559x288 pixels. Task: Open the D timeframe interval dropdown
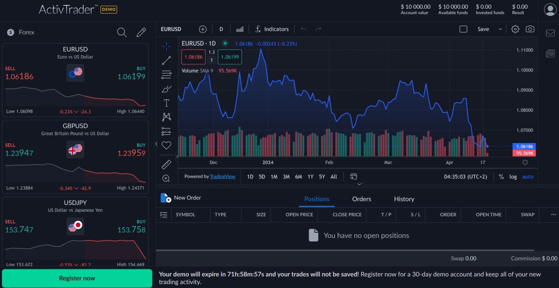(x=221, y=29)
